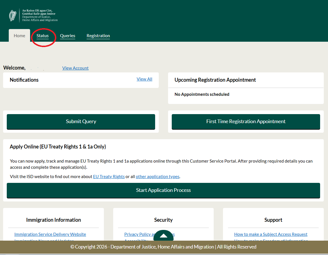Open the View Account link
The height and width of the screenshot is (255, 328).
pyautogui.click(x=75, y=68)
